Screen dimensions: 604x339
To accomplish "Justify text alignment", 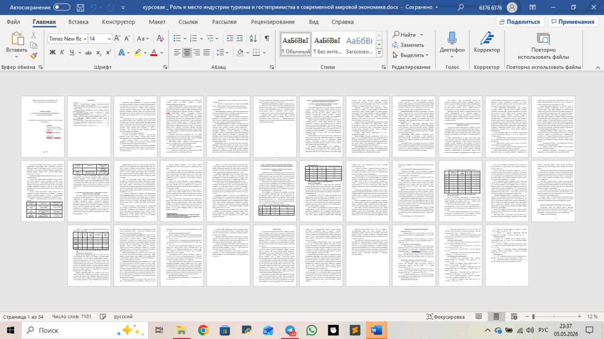I will point(208,52).
